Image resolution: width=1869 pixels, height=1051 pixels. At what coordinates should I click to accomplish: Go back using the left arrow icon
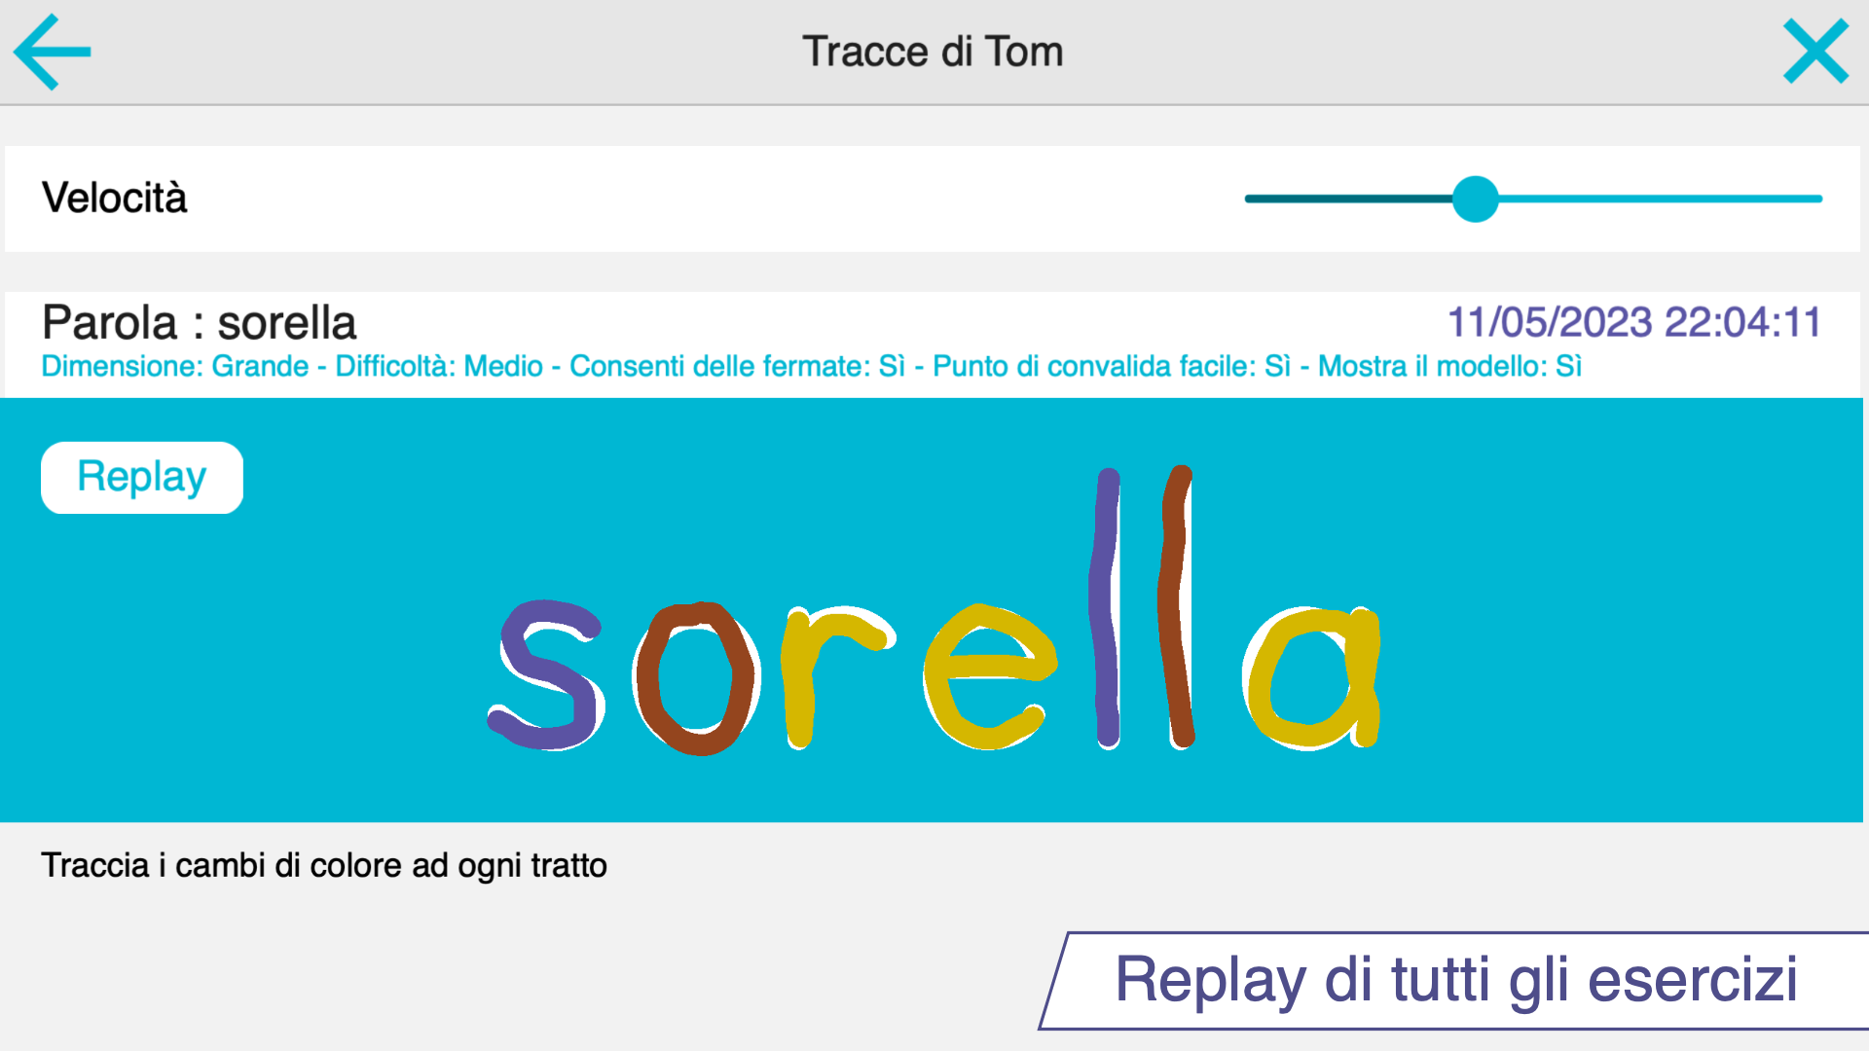(53, 52)
